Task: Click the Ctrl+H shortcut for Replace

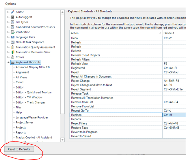Action: (x=174, y=115)
